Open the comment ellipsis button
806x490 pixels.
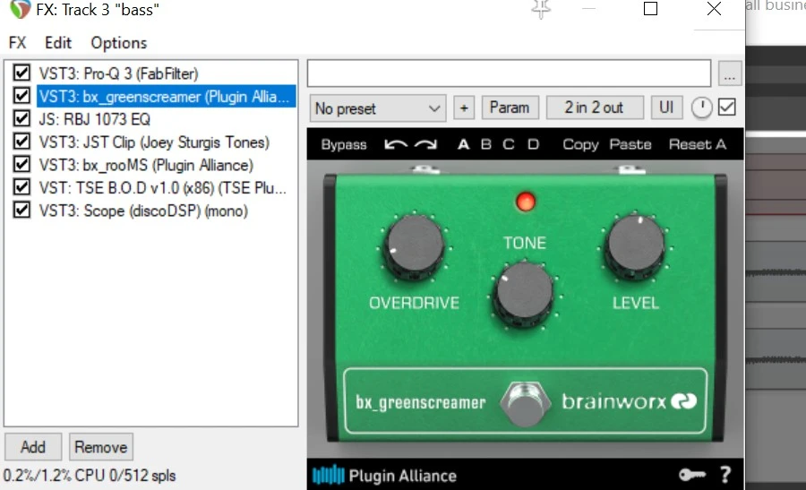(729, 73)
